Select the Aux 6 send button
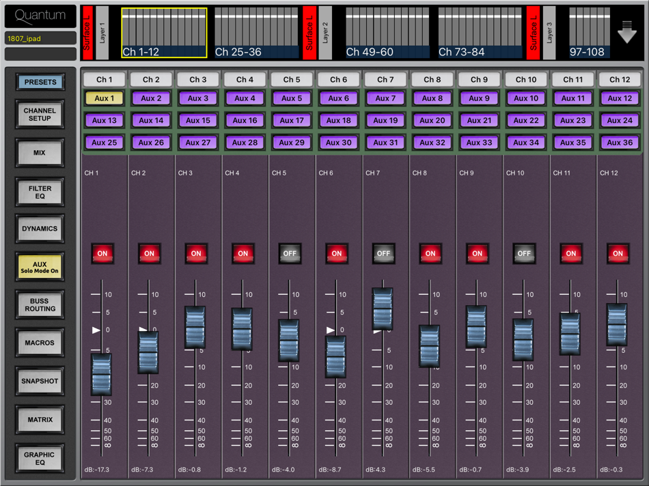Viewport: 649px width, 486px height. pos(339,98)
